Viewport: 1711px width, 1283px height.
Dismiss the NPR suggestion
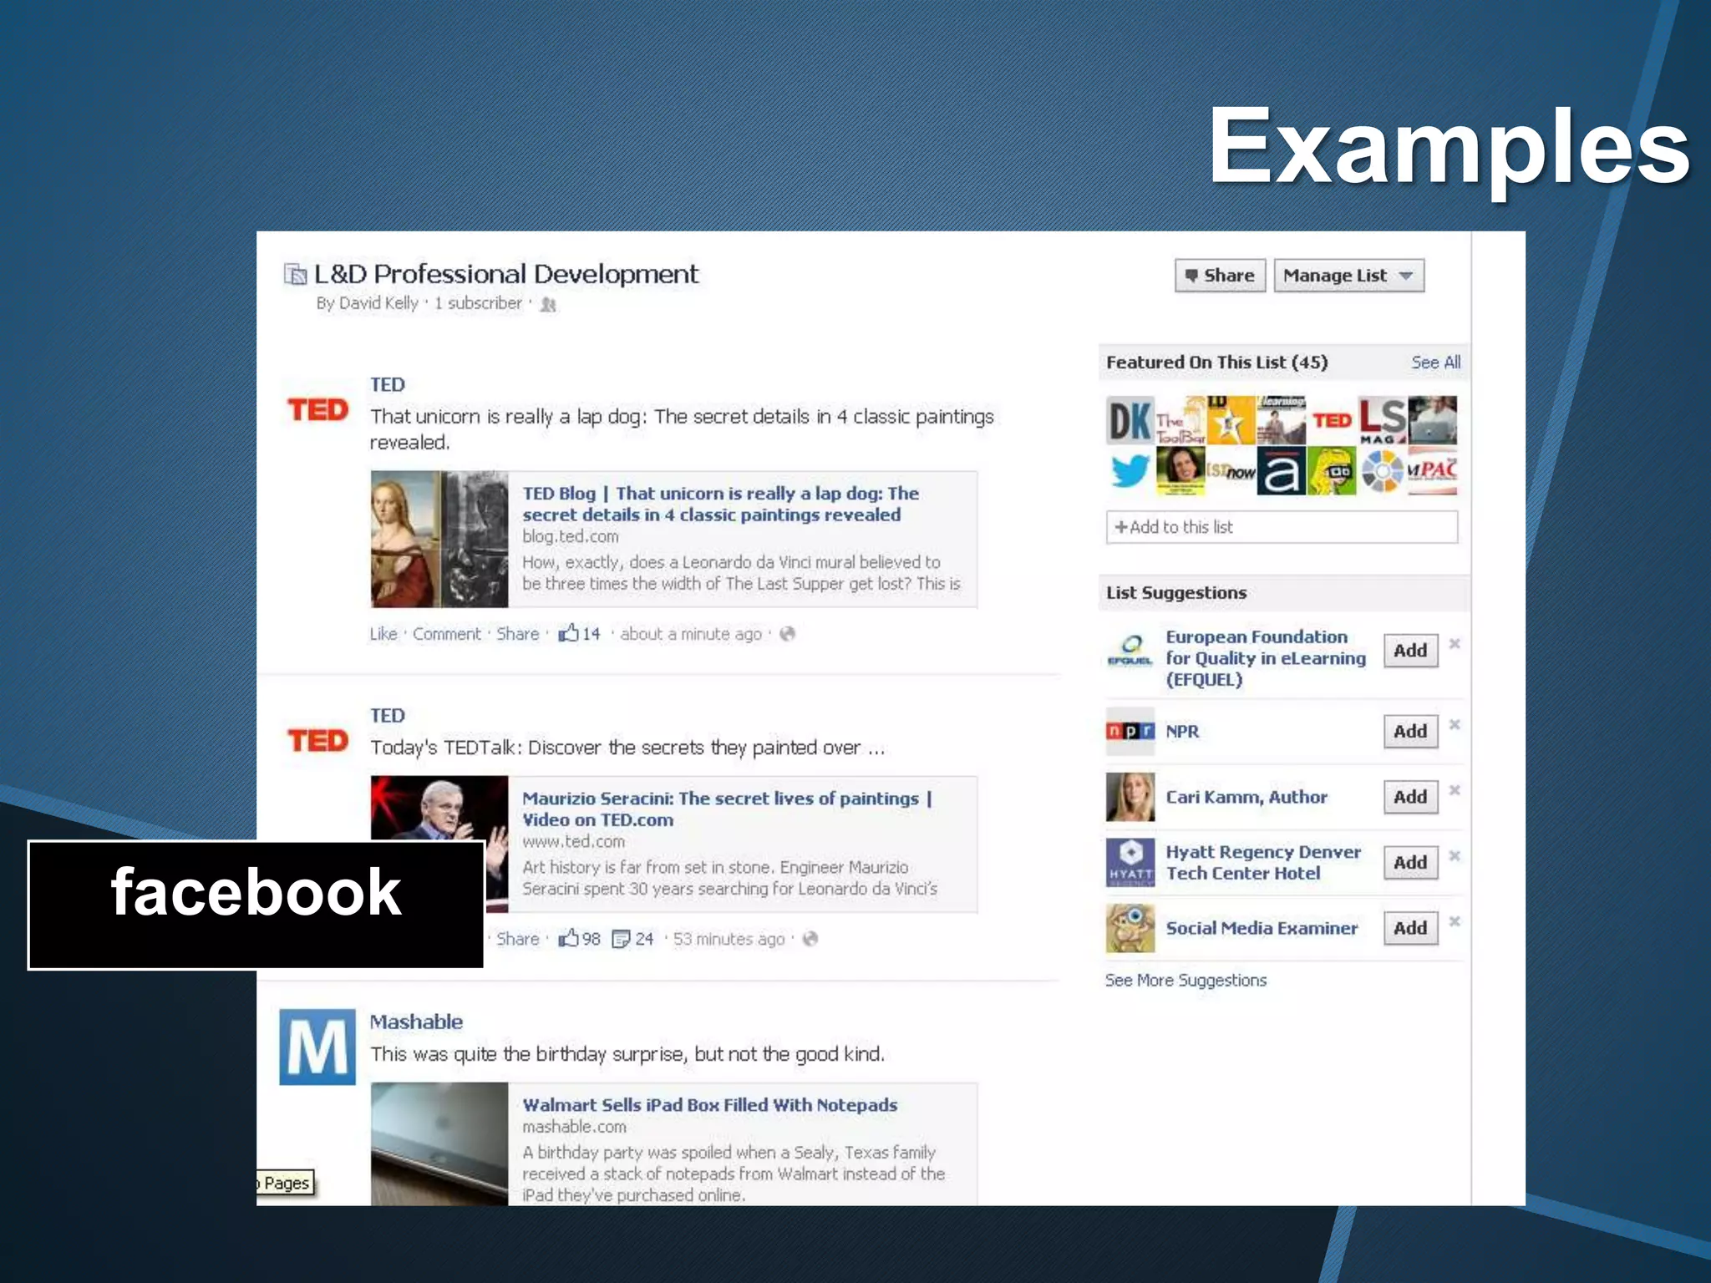1455,724
